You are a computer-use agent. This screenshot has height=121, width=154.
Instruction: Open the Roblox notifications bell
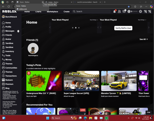click(x=115, y=11)
